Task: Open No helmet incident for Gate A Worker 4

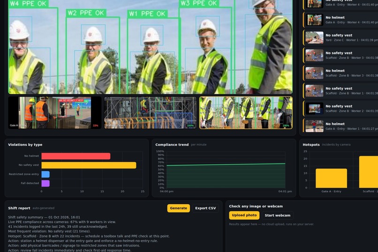Action: click(340, 20)
